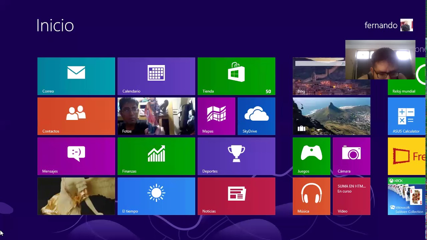Open the Cámara tile
The height and width of the screenshot is (240, 427).
click(351, 156)
